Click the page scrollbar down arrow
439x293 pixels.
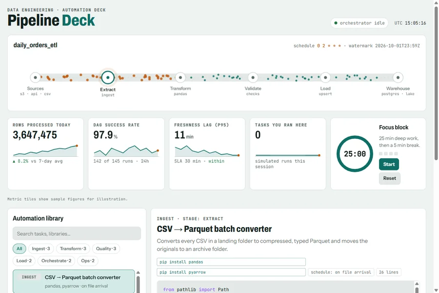[x=436, y=290]
